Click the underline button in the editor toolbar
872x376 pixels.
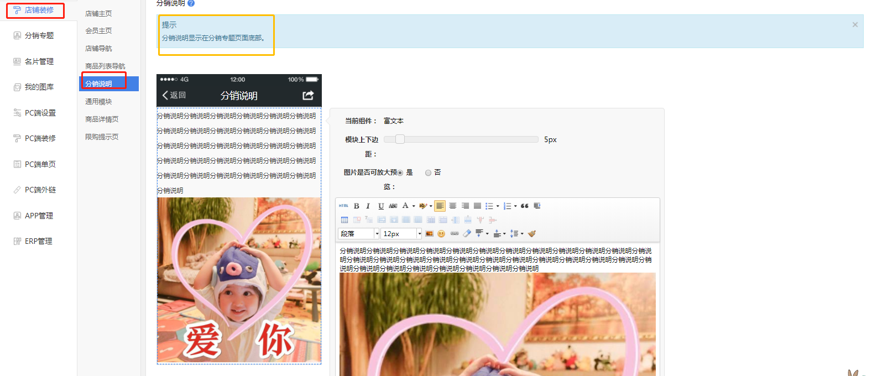click(381, 206)
